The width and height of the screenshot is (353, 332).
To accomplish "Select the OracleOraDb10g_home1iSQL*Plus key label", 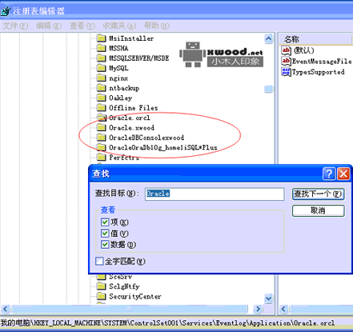I will (163, 147).
